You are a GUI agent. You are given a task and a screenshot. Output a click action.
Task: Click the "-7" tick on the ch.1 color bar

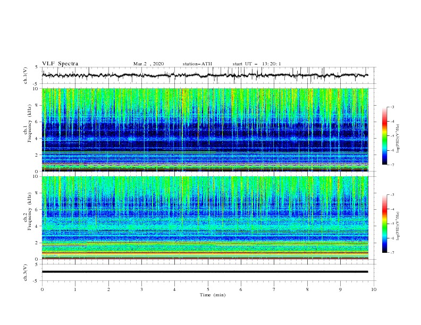(392, 165)
